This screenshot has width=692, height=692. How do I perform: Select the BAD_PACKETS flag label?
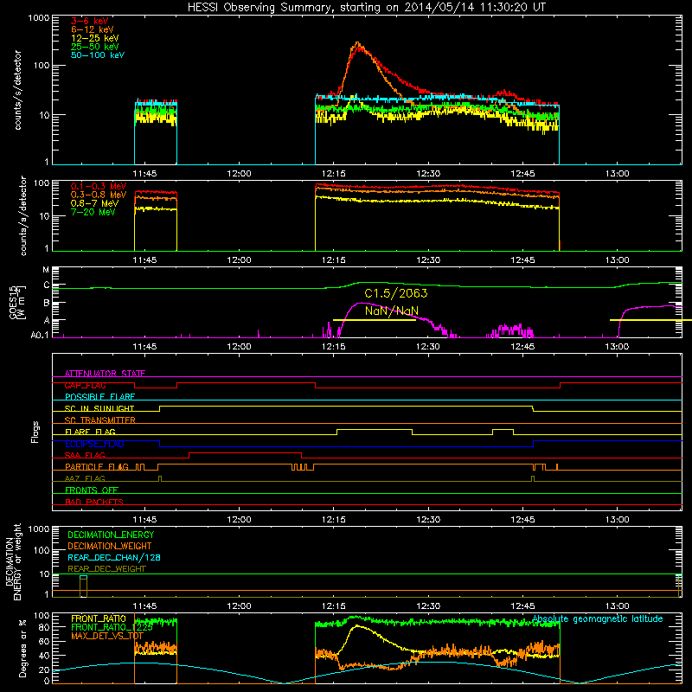94,502
